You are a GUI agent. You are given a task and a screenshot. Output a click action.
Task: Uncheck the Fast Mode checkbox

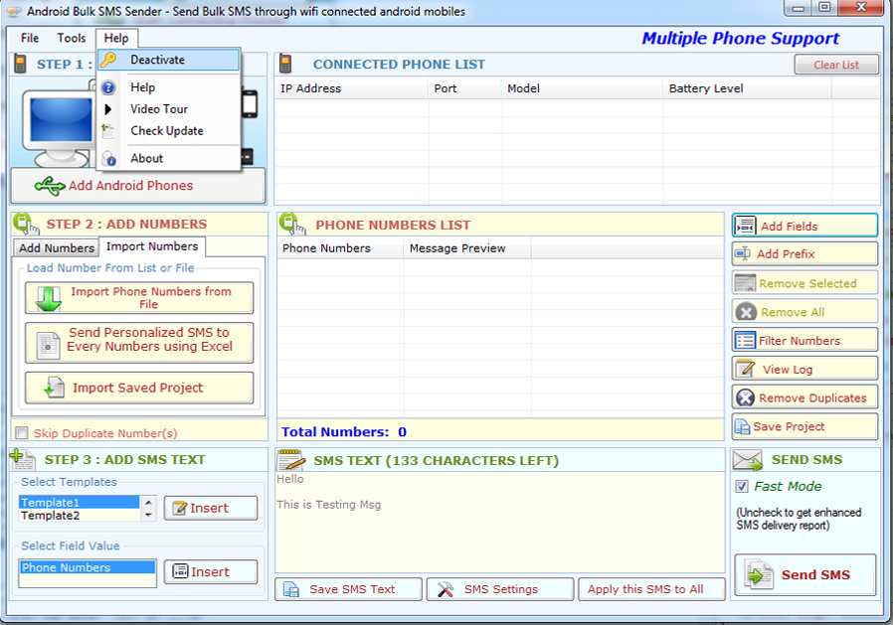point(741,486)
